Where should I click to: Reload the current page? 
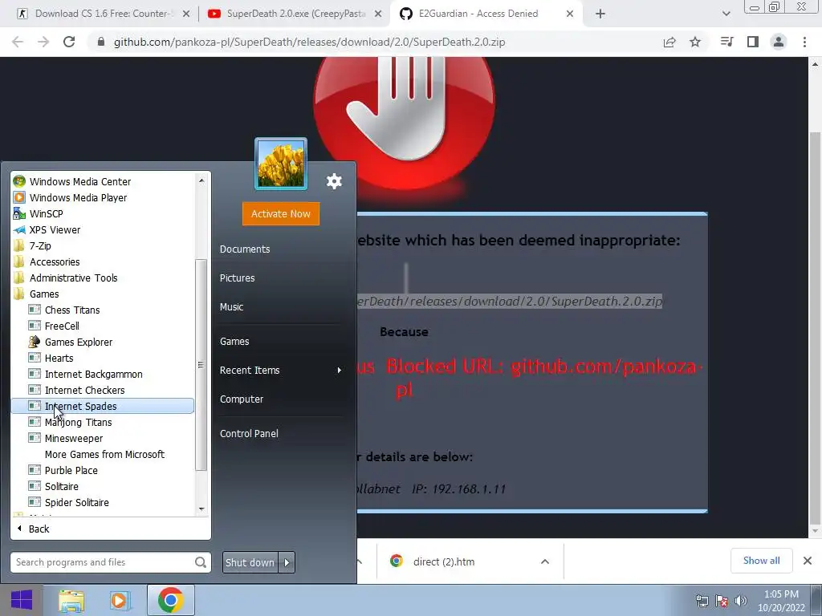69,42
